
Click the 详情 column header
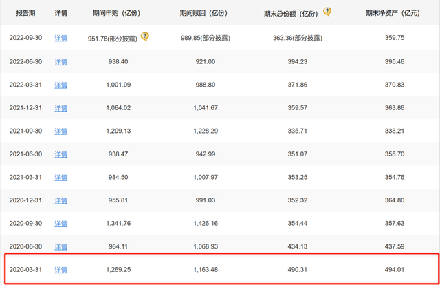point(61,13)
